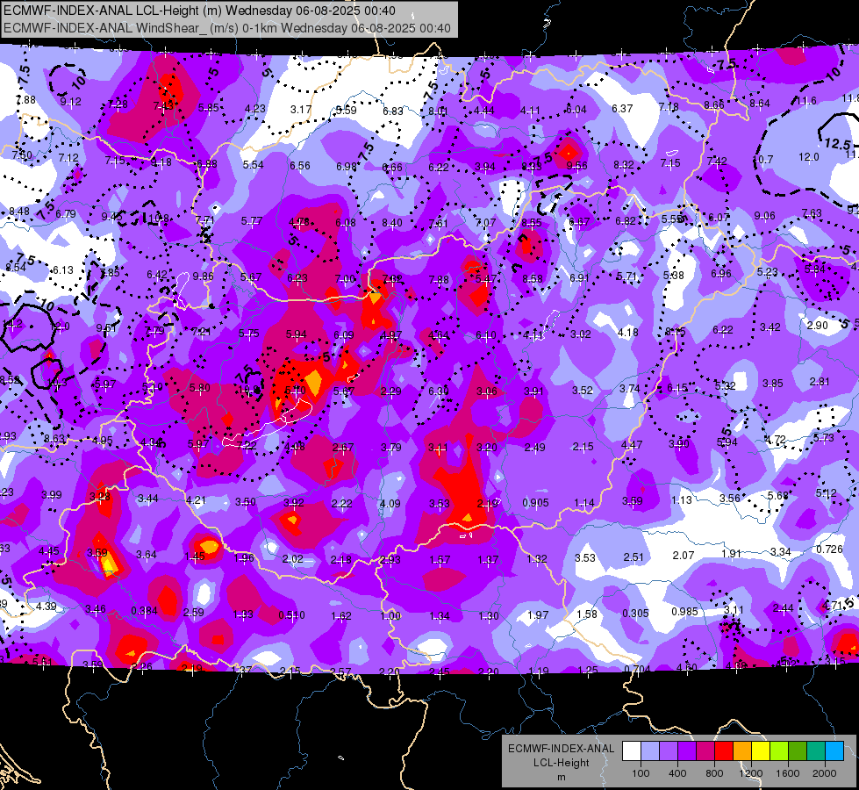Click the grid value 4.09
The height and width of the screenshot is (790, 859).
390,503
